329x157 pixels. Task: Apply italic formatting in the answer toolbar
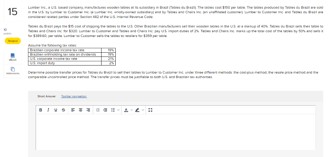(48, 110)
